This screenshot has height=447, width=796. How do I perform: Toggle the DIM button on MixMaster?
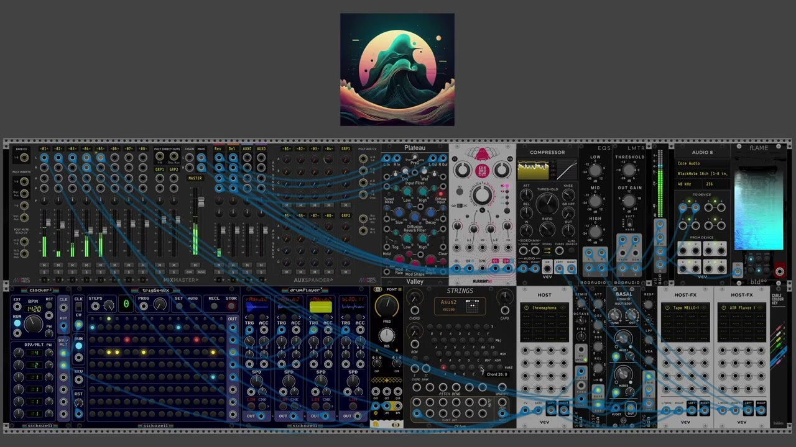[190, 272]
